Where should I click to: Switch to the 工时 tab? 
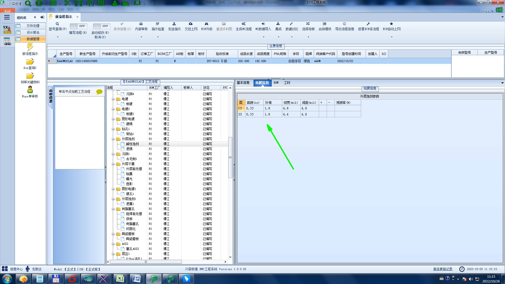click(287, 83)
